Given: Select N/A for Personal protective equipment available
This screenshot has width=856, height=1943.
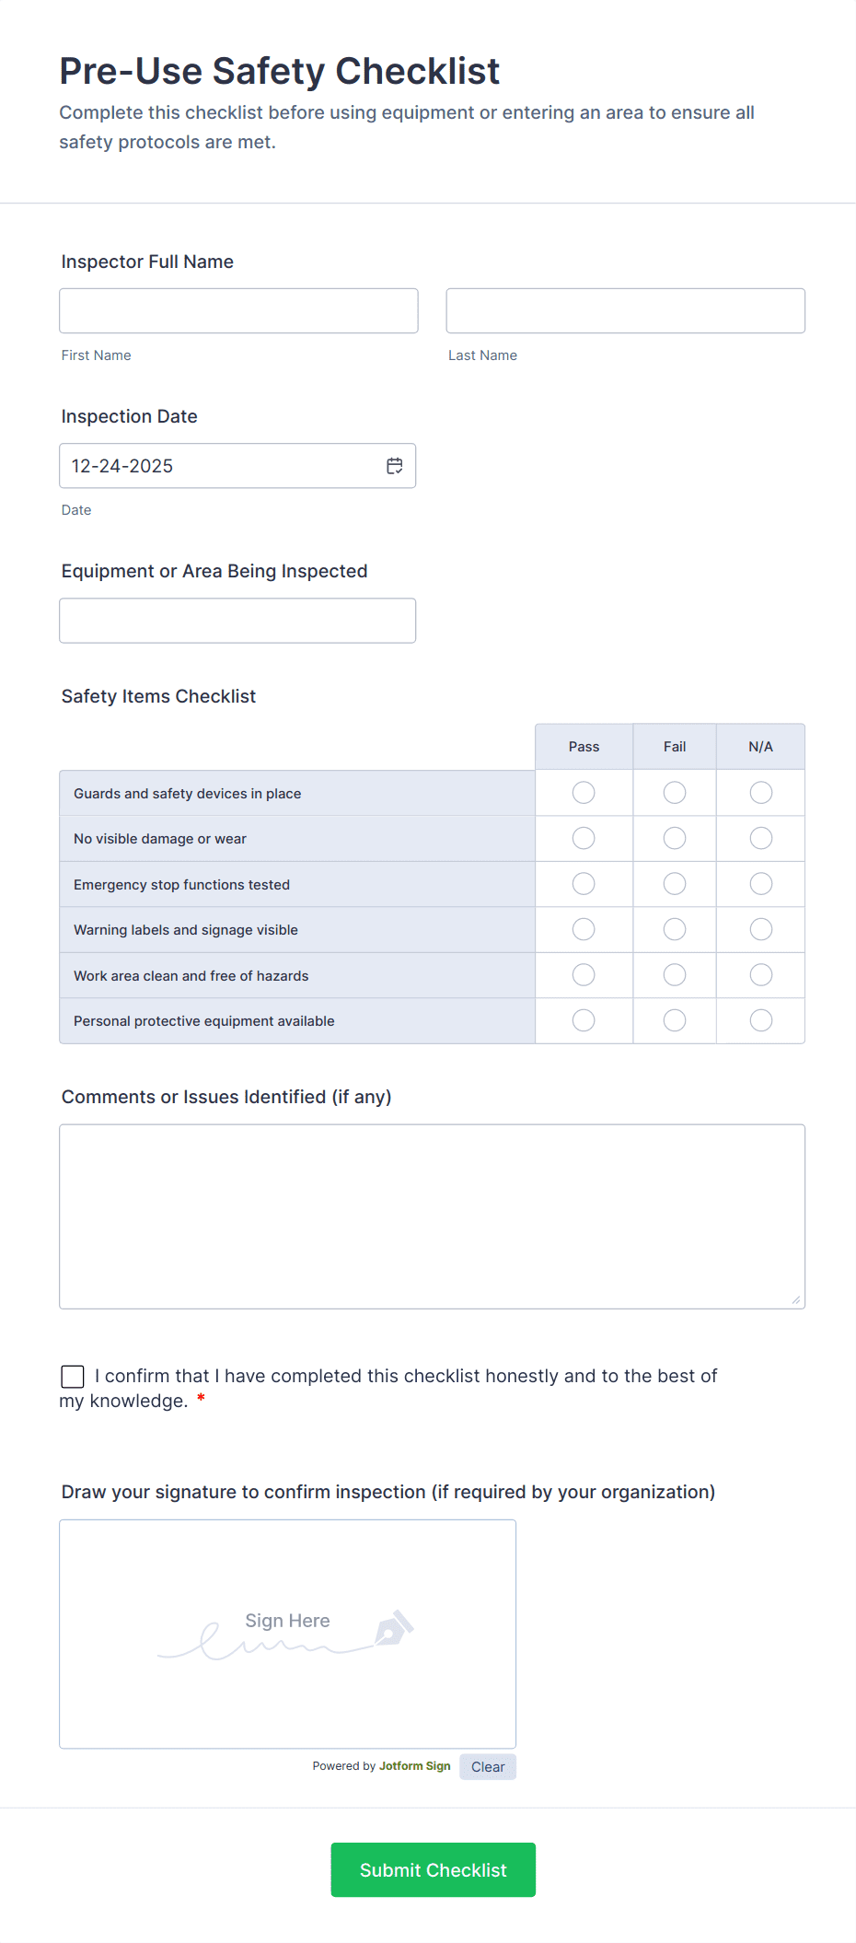Looking at the screenshot, I should coord(760,1020).
